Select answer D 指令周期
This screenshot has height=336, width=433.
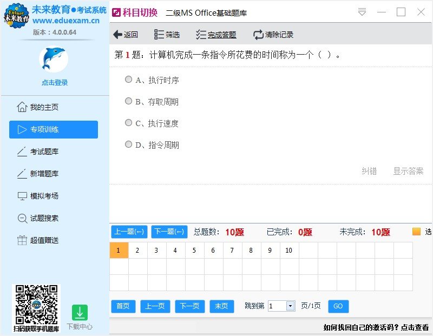click(128, 144)
